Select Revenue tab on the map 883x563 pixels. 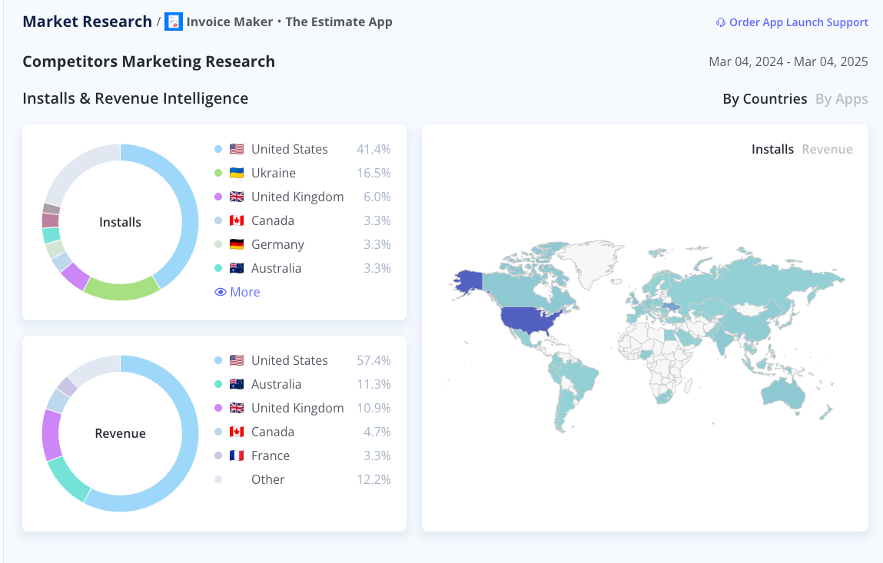(827, 149)
